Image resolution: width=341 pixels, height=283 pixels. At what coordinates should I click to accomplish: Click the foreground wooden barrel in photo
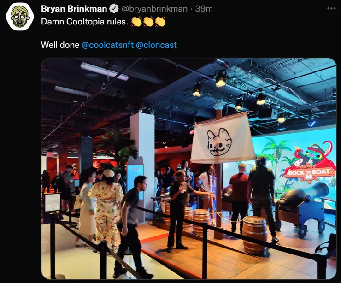[255, 235]
